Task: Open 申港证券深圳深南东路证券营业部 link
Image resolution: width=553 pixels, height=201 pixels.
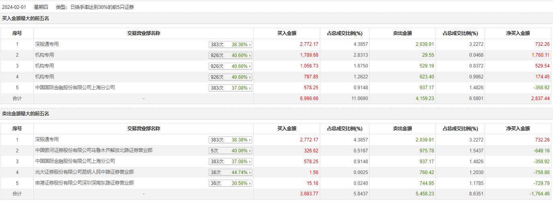Action: click(84, 183)
